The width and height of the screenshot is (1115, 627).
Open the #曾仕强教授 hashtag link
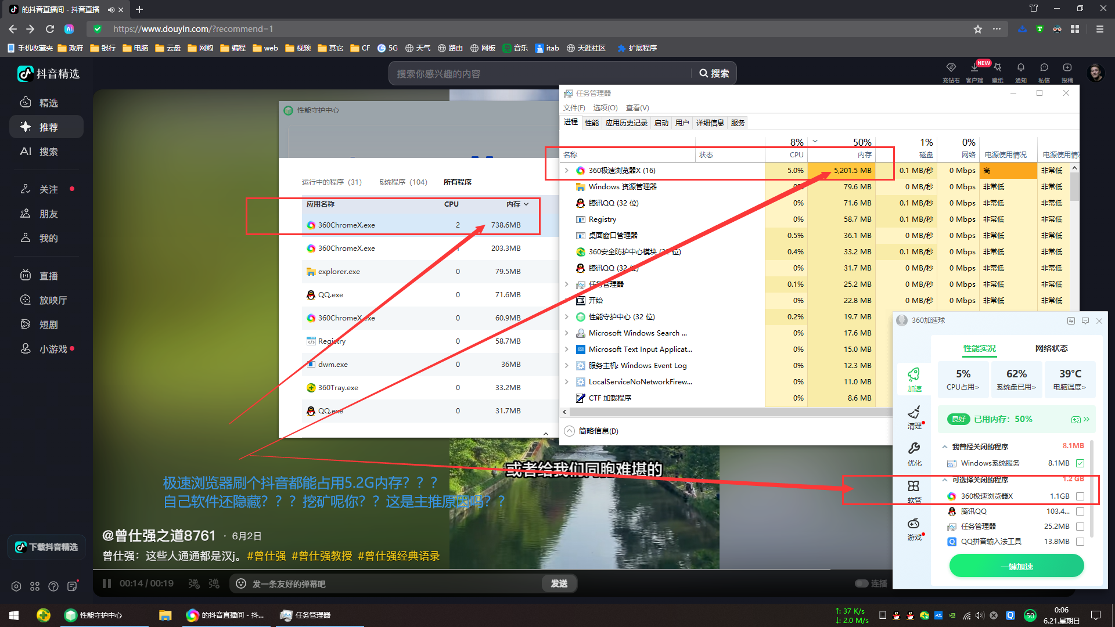322,556
